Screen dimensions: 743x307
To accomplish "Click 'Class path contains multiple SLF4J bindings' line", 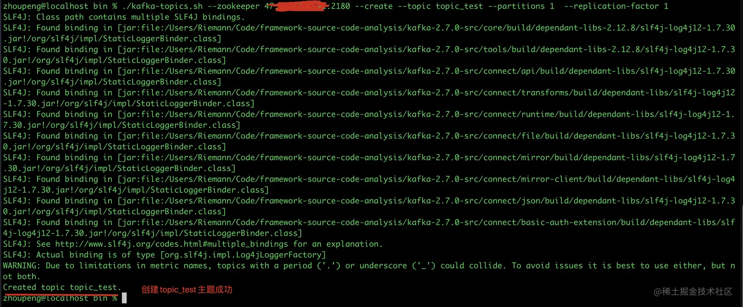I will (x=124, y=17).
